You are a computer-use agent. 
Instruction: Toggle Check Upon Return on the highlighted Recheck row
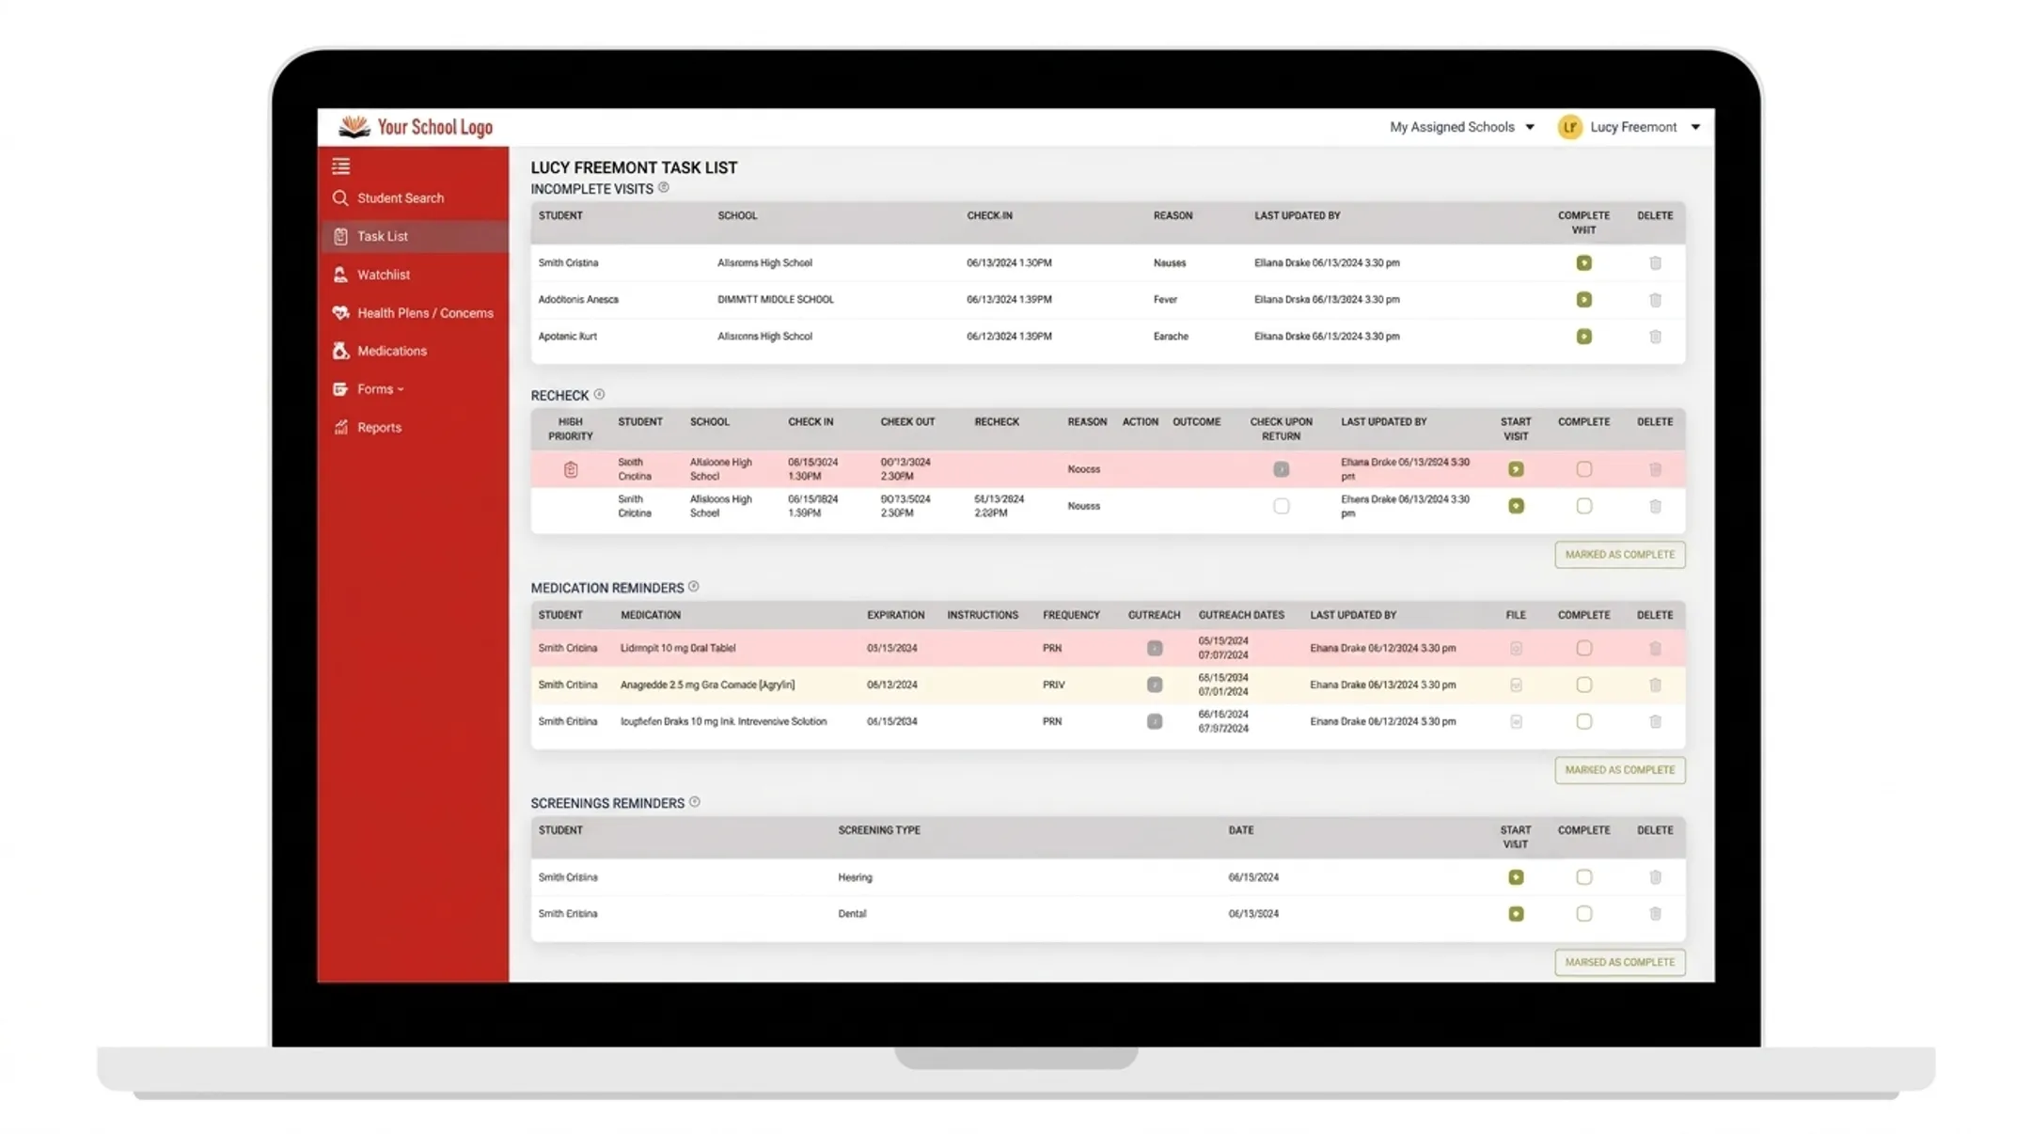click(1281, 469)
